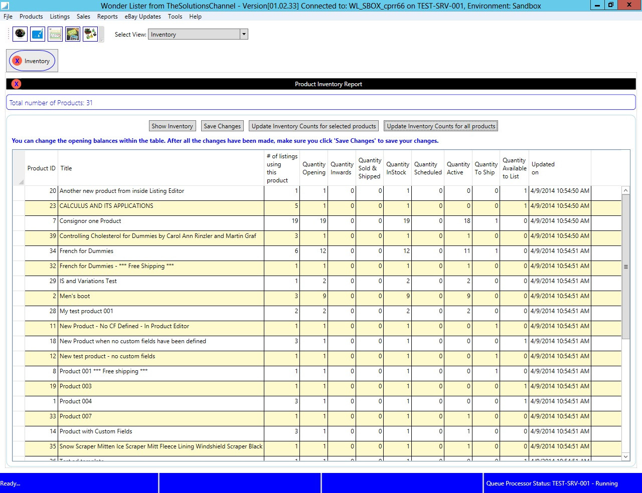
Task: Open the Sales menu
Action: (83, 17)
